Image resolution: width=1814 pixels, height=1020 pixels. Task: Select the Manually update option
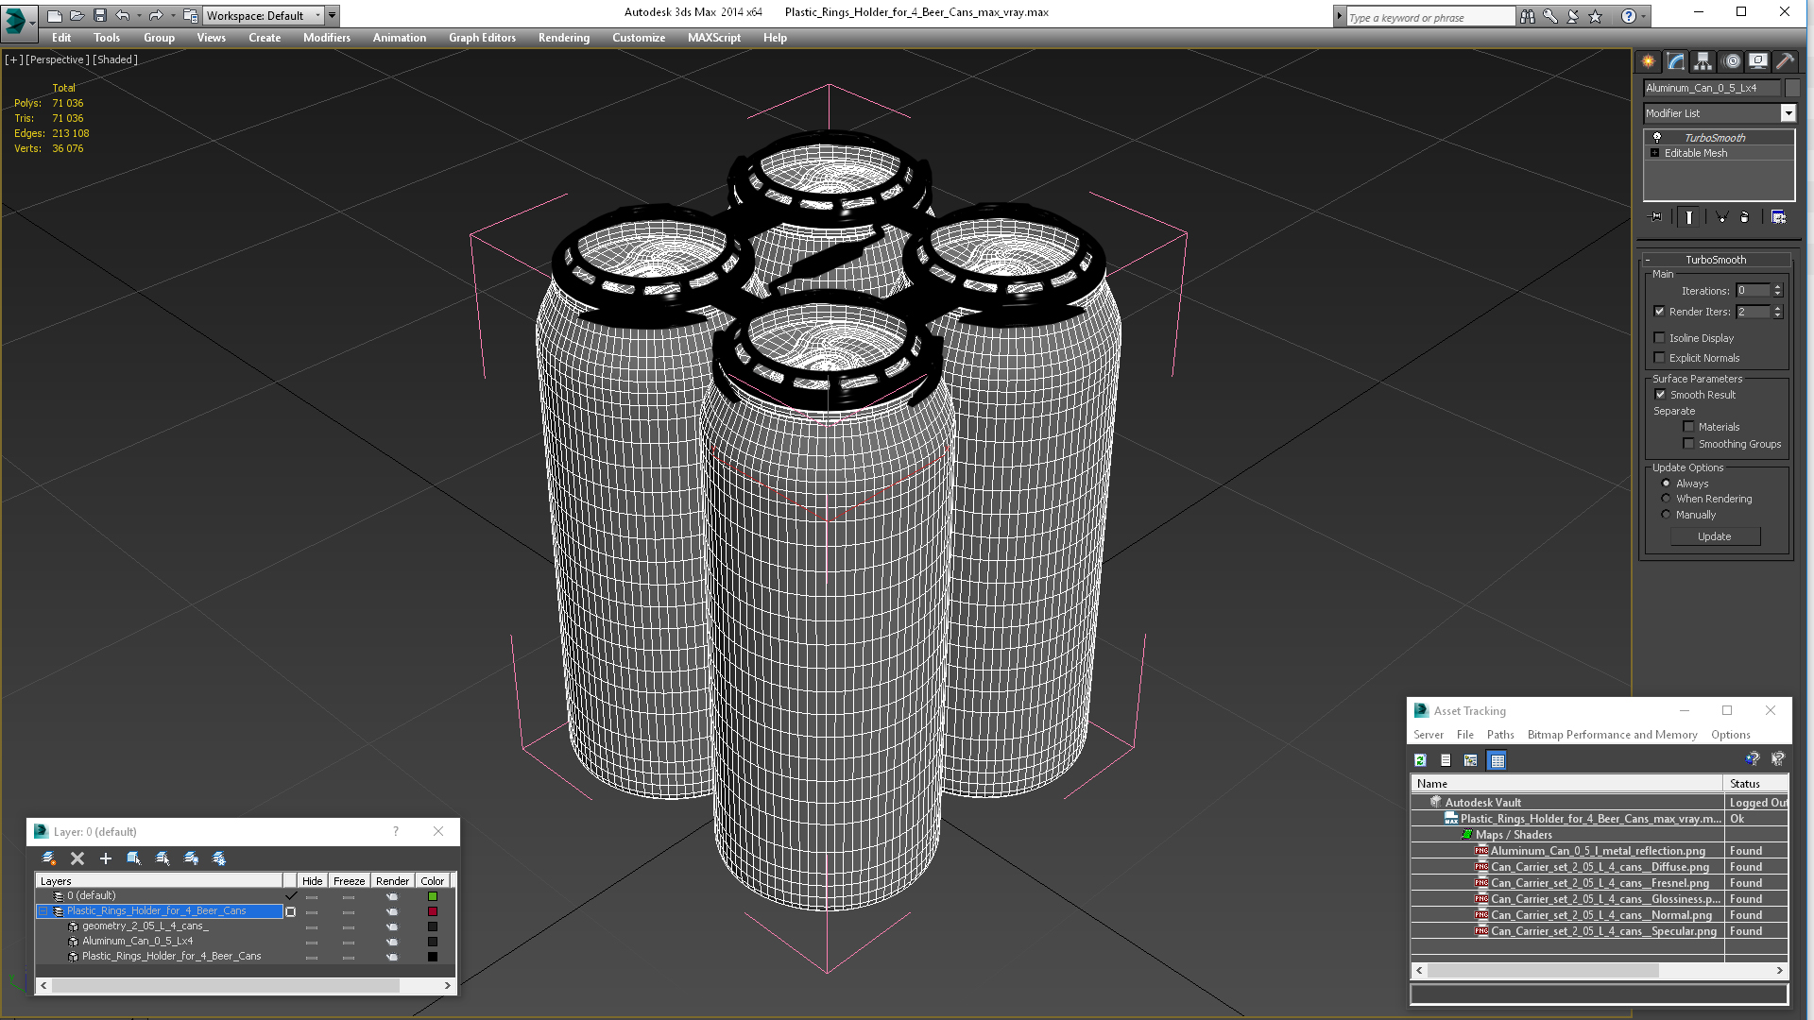tap(1667, 514)
